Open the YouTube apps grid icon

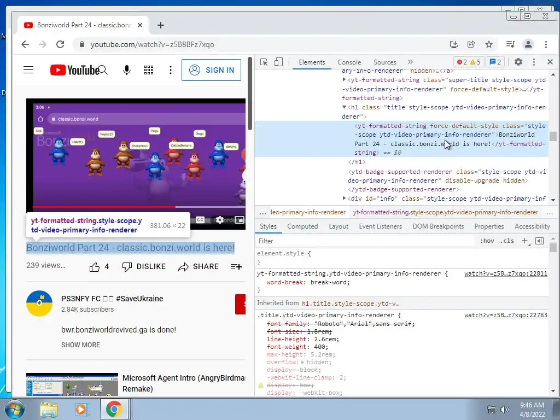pos(149,70)
